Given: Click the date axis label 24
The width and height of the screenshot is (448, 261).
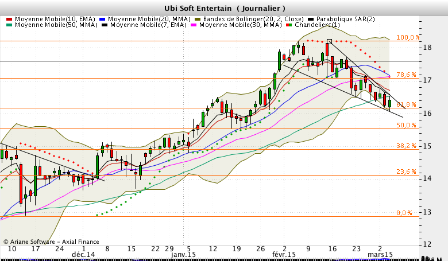Looking at the screenshot, I should [x=59, y=249].
